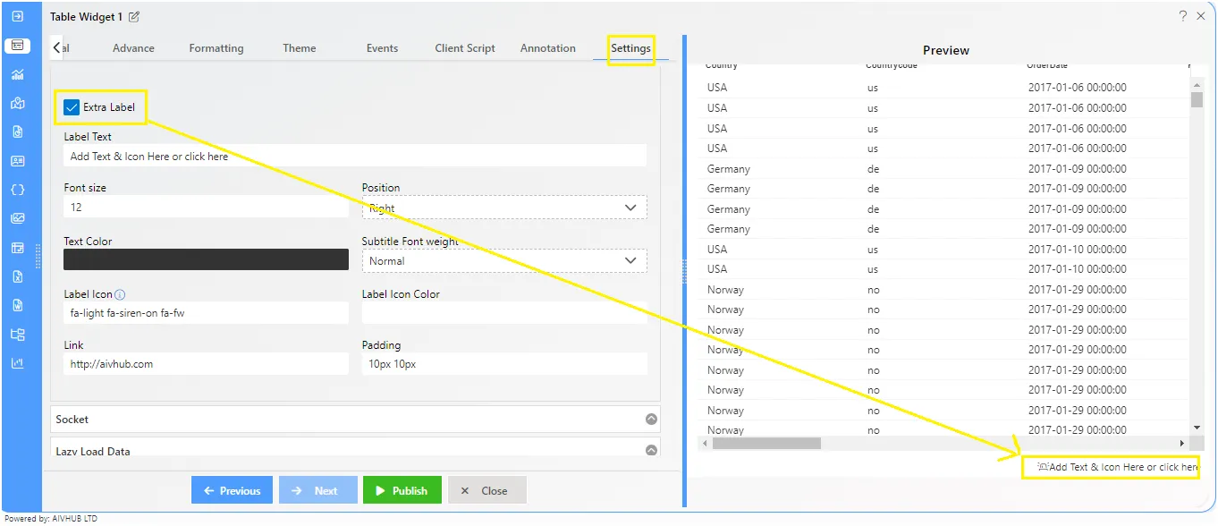Click the Word file sidebar icon
The height and width of the screenshot is (526, 1218).
coord(18,305)
